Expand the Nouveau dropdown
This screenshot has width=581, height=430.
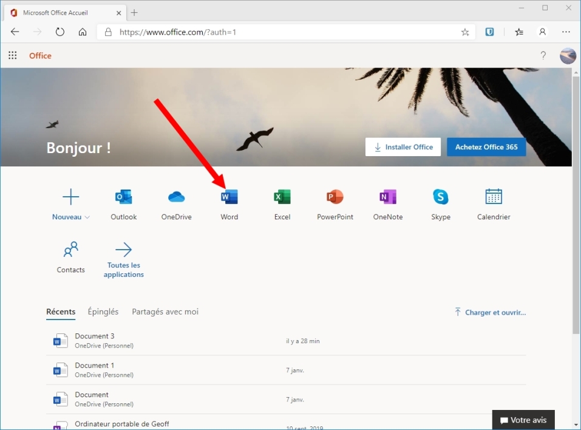pyautogui.click(x=71, y=217)
